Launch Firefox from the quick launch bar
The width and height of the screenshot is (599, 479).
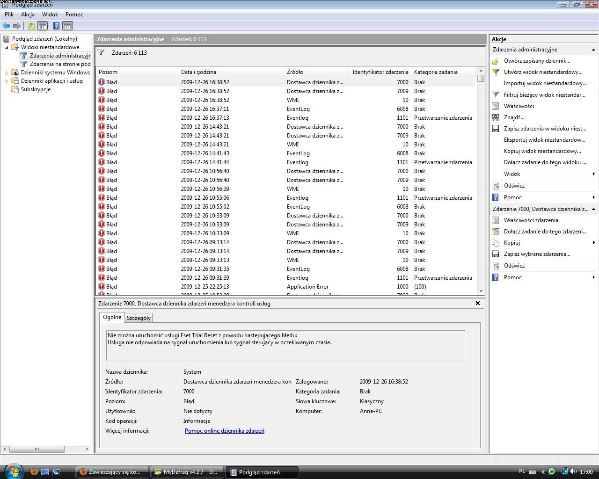tap(34, 472)
